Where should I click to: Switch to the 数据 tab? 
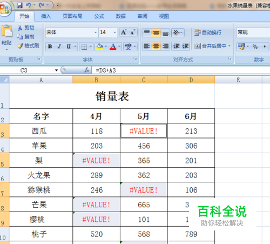120,16
